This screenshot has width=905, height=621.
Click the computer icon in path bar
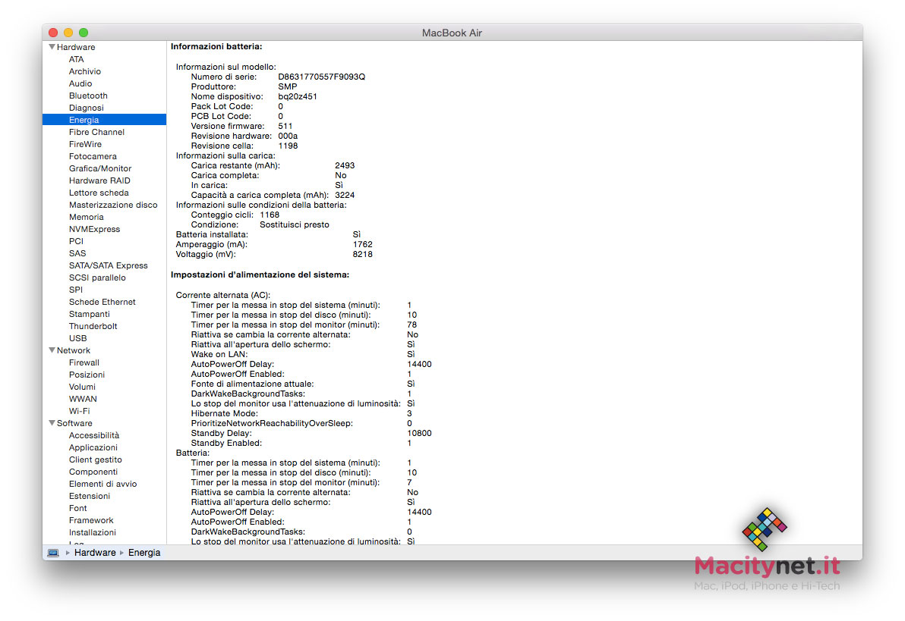click(x=53, y=553)
